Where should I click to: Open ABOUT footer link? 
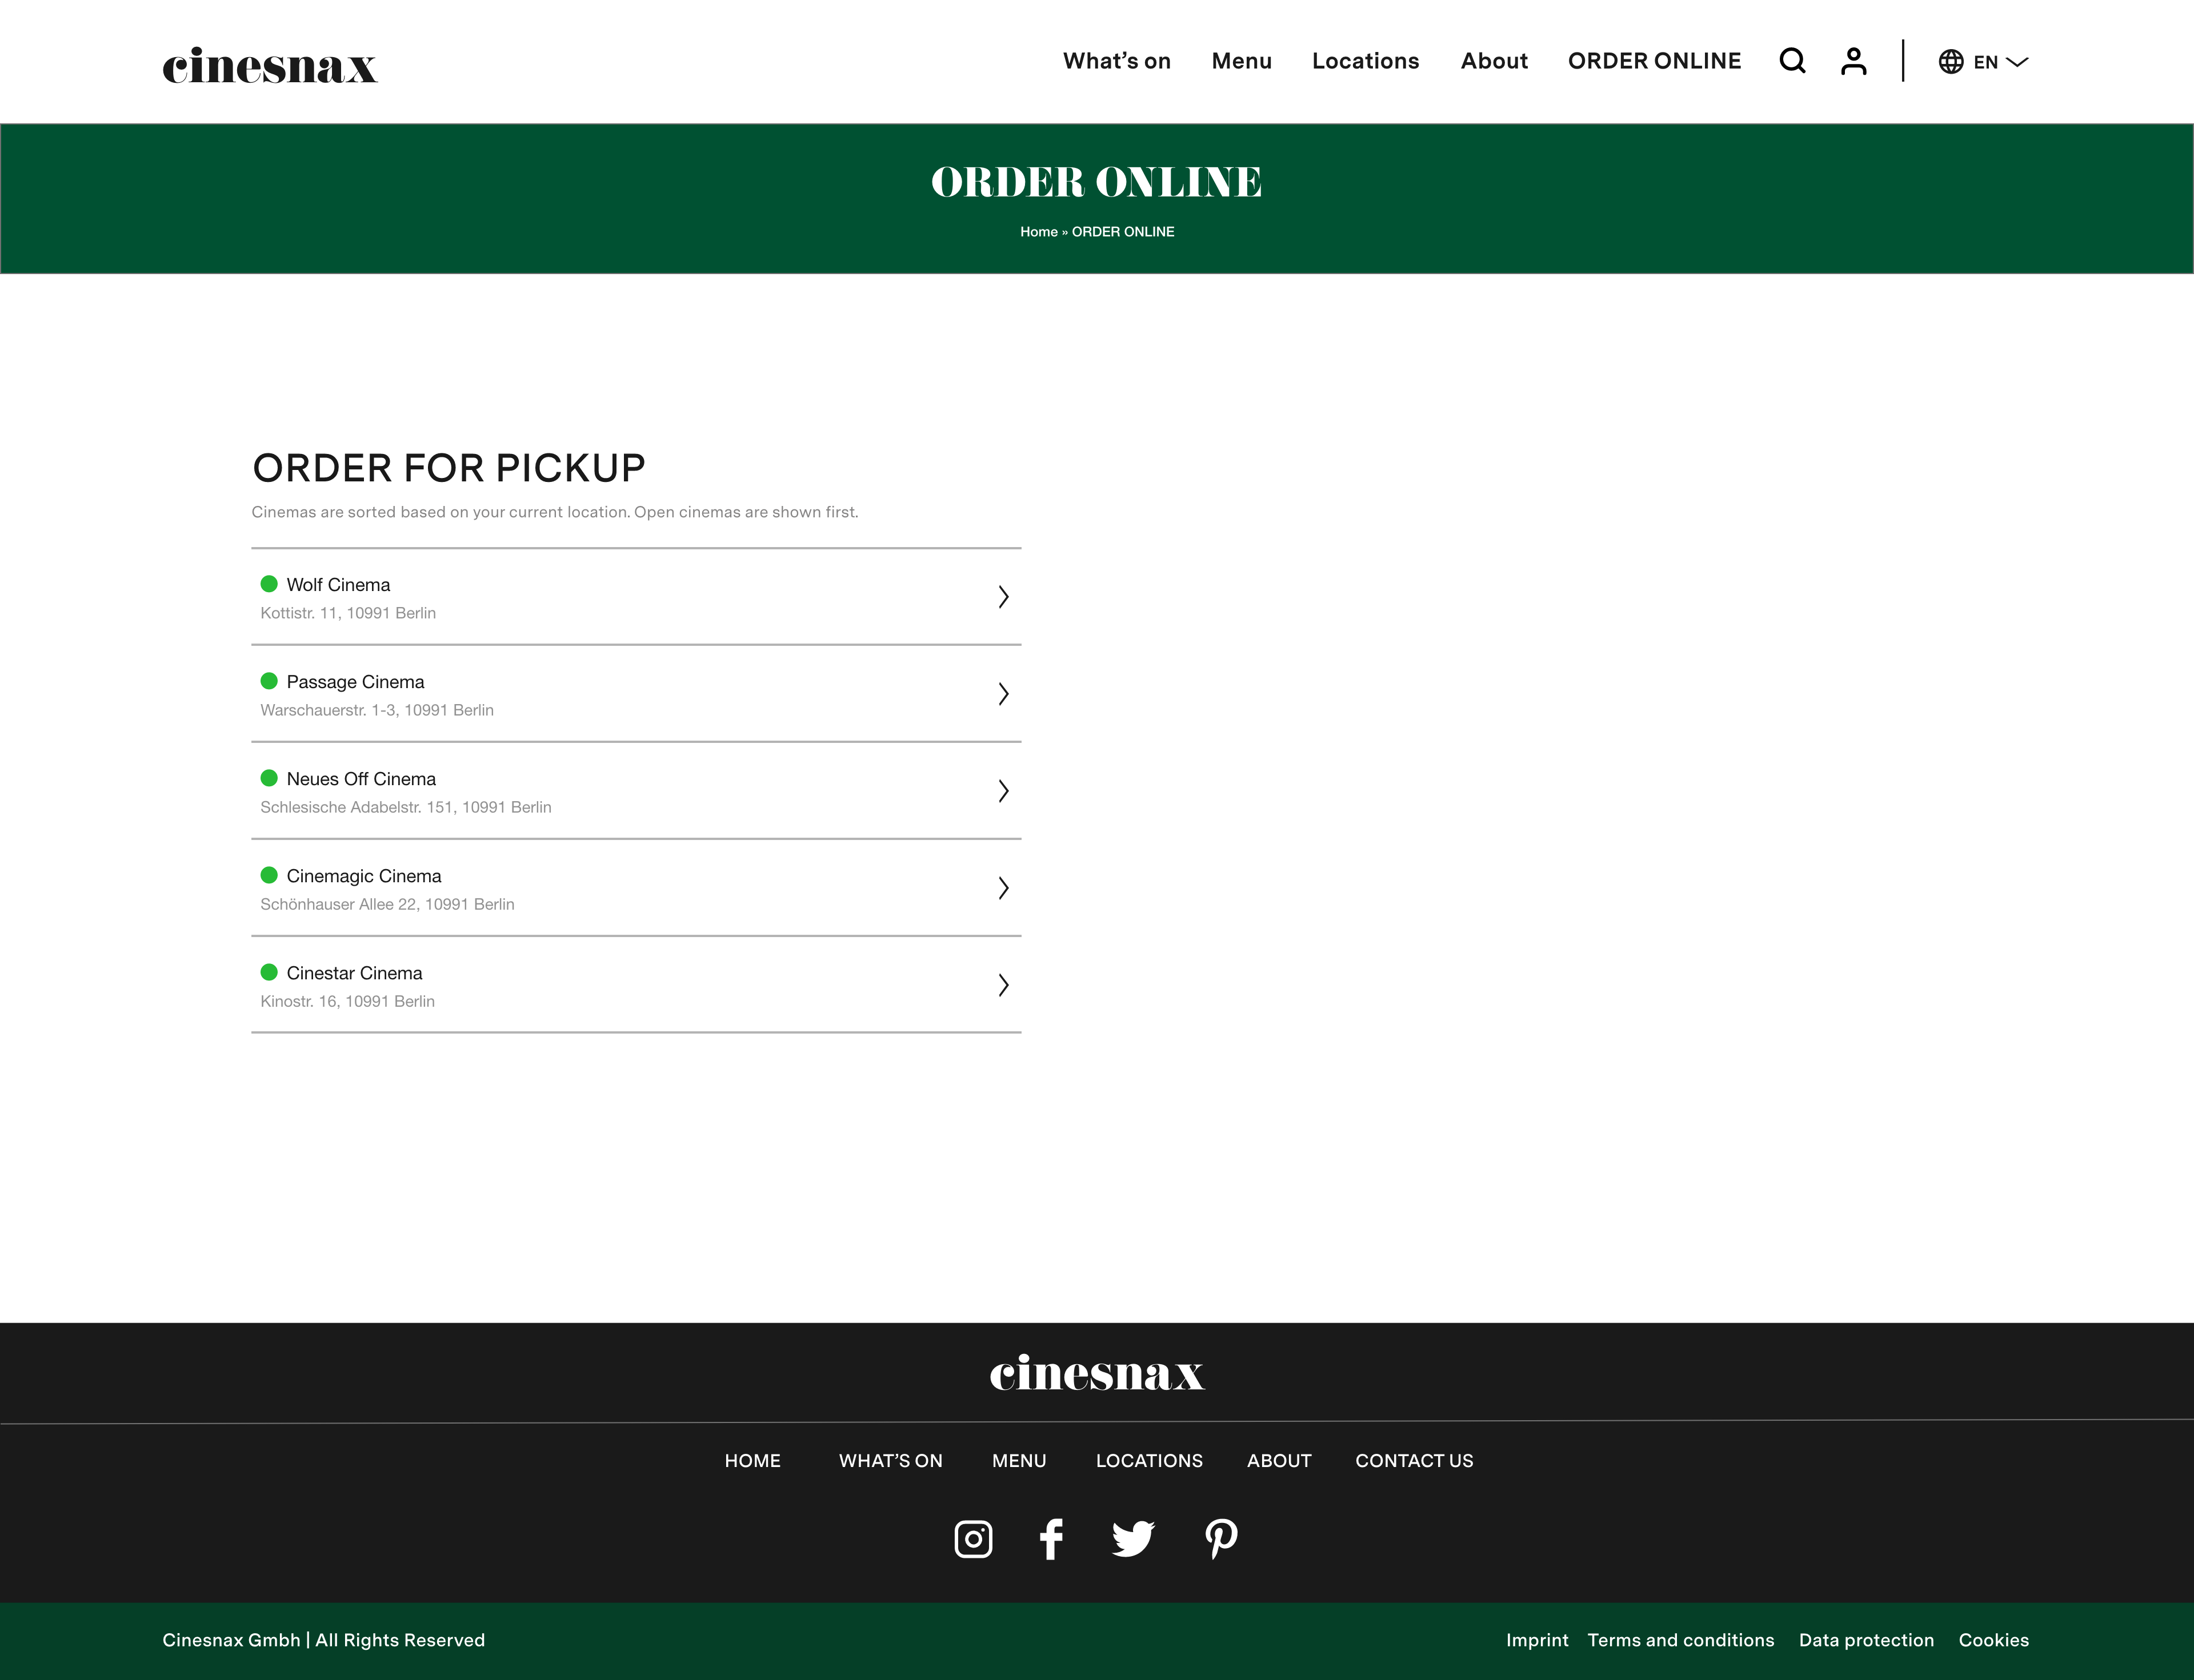pyautogui.click(x=1279, y=1461)
